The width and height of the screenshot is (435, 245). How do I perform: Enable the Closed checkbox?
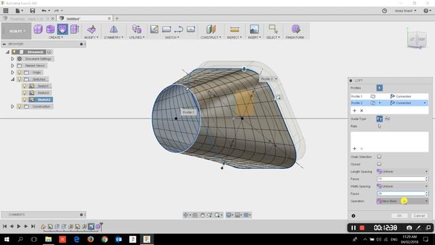click(379, 164)
